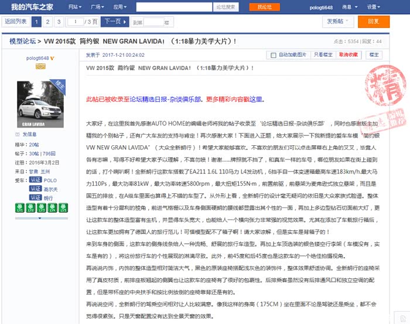
Task: Open the 网站 dropdown in top bar
Action: (75, 7)
